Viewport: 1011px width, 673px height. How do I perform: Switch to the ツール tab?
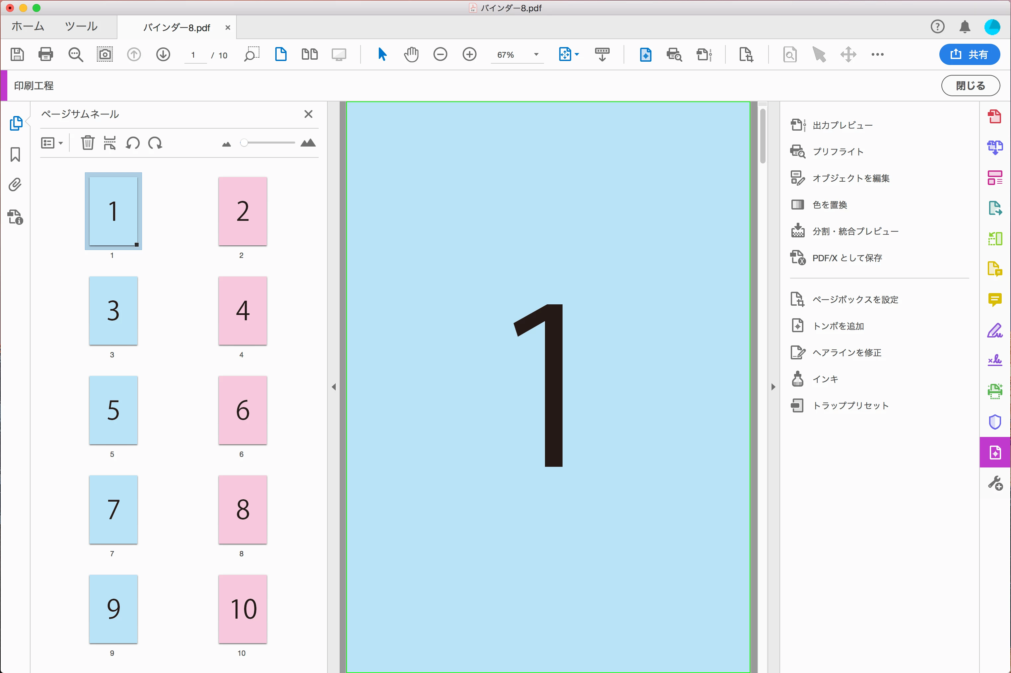coord(81,27)
